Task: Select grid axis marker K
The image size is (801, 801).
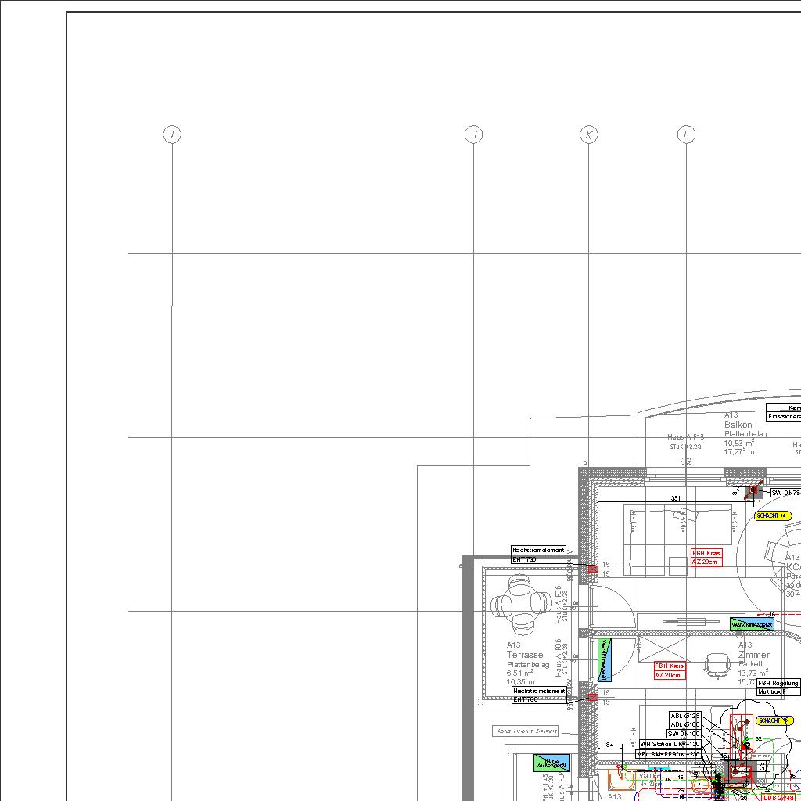Action: tap(588, 135)
